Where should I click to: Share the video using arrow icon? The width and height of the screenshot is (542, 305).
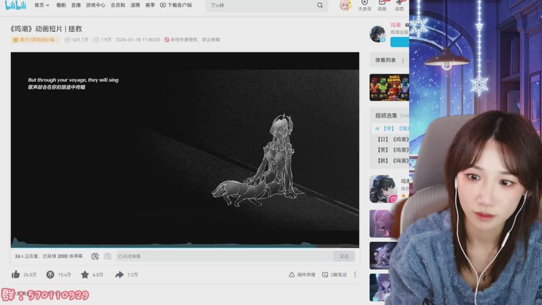(119, 274)
